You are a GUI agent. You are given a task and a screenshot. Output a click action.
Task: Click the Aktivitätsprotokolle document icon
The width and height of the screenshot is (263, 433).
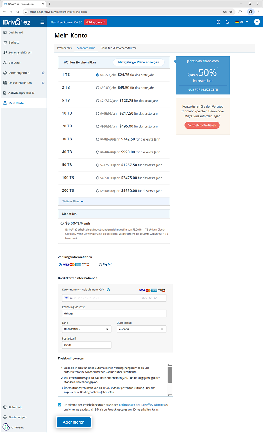(x=5, y=93)
